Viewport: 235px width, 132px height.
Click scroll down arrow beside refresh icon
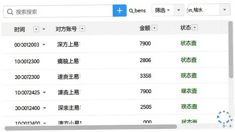point(232,120)
